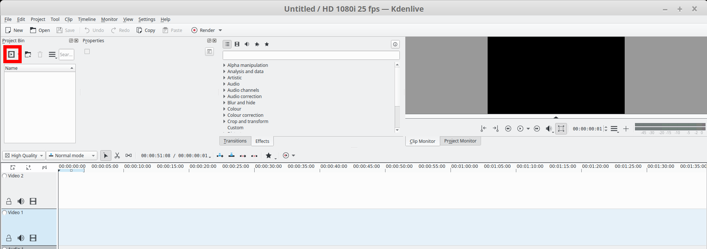Open the Timeline menu
Viewport: 707px width, 249px height.
tap(87, 19)
